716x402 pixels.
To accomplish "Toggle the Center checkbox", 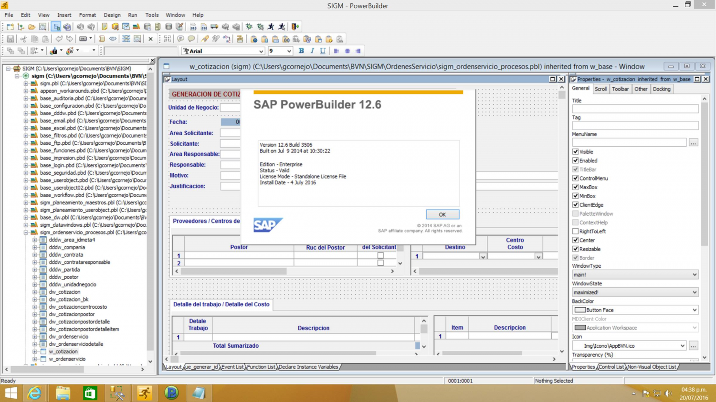I will pos(575,240).
